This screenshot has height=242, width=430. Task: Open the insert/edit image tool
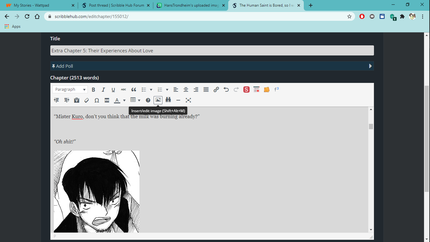pyautogui.click(x=158, y=100)
